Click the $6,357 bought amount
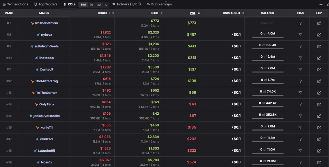This screenshot has width=329, height=167. 105,160
